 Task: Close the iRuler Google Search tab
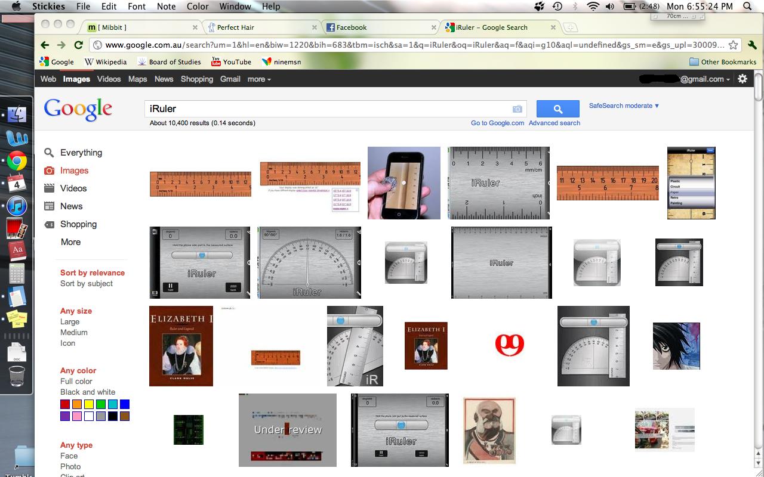553,27
